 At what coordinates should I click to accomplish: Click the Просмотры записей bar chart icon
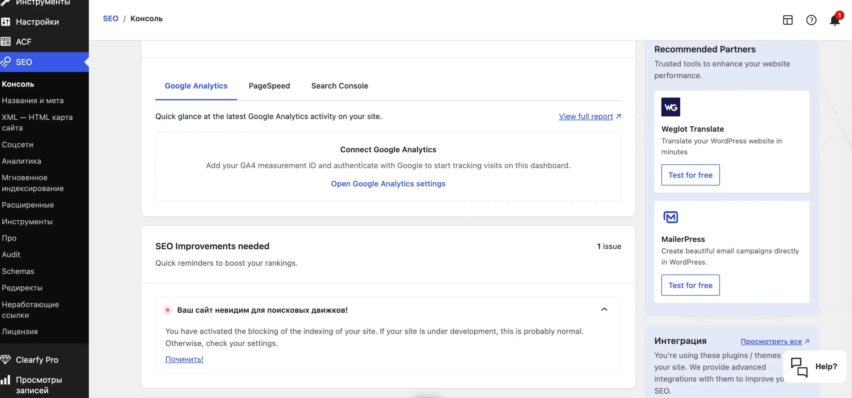(x=6, y=380)
